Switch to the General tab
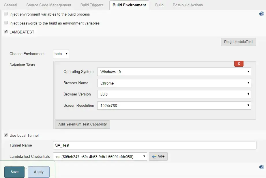This screenshot has height=178, width=266. click(10, 5)
